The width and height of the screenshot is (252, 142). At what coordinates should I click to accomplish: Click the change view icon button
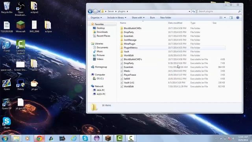tap(221, 17)
